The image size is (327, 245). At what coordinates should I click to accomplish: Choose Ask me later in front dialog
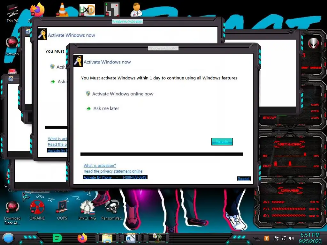pos(106,108)
